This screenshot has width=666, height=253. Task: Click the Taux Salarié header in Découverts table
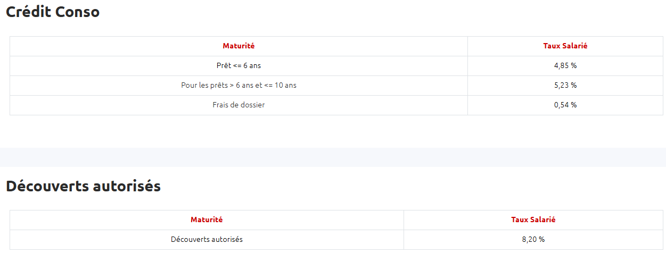coord(533,220)
